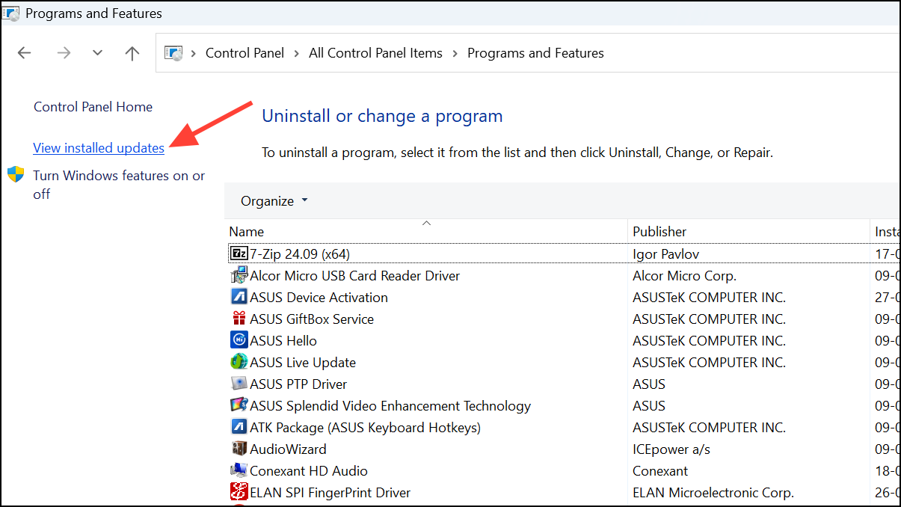The height and width of the screenshot is (507, 901).
Task: Open Turn Windows features on or off
Action: tap(119, 185)
